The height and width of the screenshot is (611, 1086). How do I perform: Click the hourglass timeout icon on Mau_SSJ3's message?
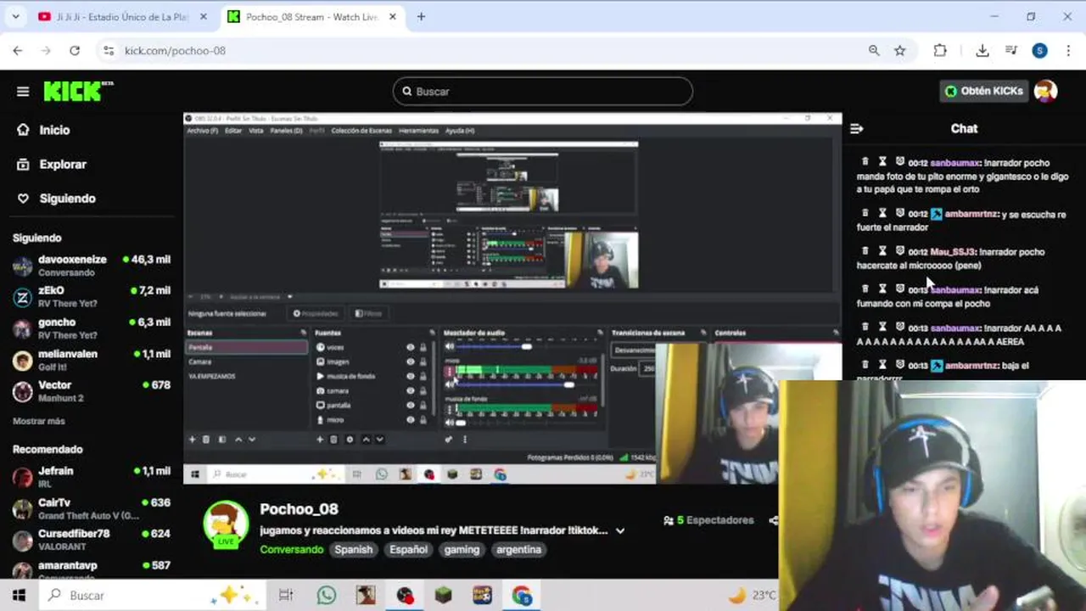[882, 251]
